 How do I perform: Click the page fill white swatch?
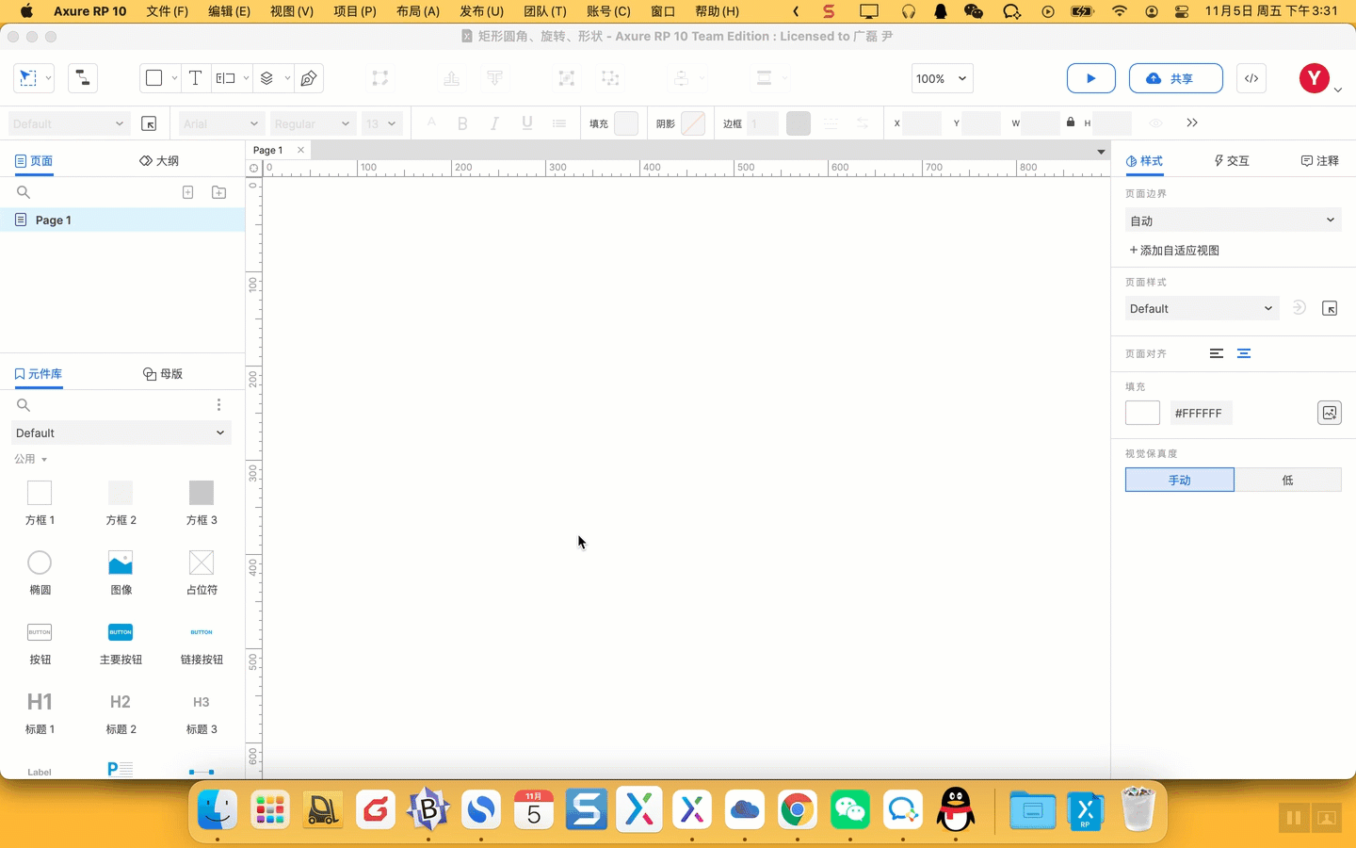pyautogui.click(x=1142, y=413)
